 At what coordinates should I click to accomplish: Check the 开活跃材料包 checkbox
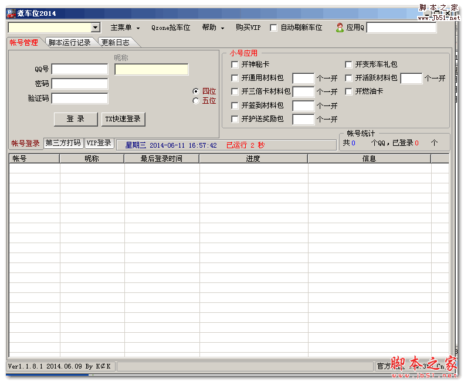click(348, 78)
